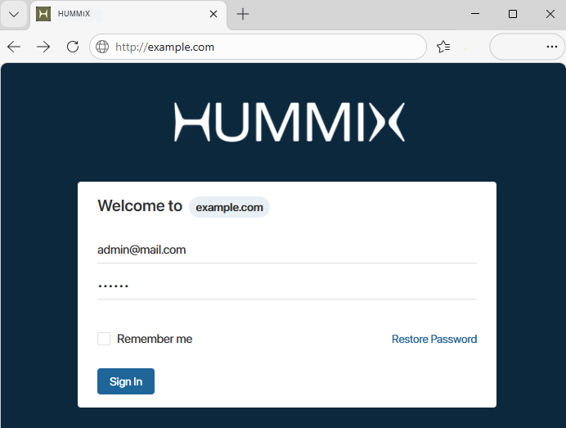The image size is (566, 428).
Task: Select the HUMMIX browser tab
Action: pyautogui.click(x=128, y=15)
